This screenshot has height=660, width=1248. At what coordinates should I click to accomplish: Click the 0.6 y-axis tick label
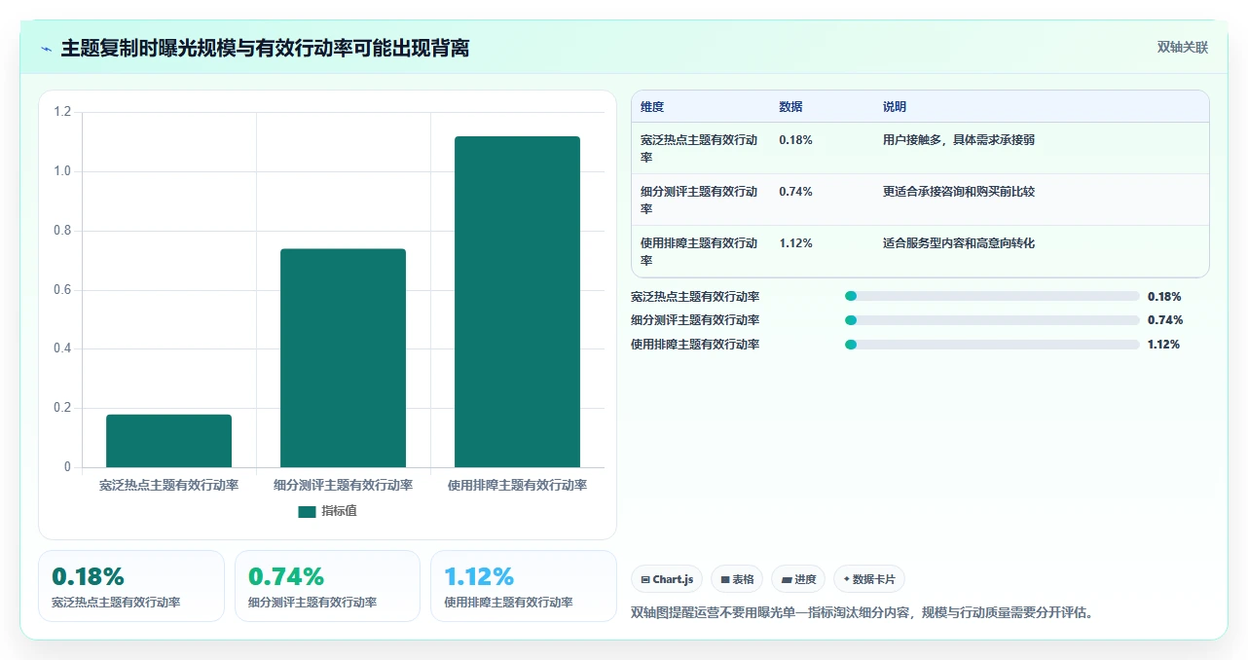(62, 290)
